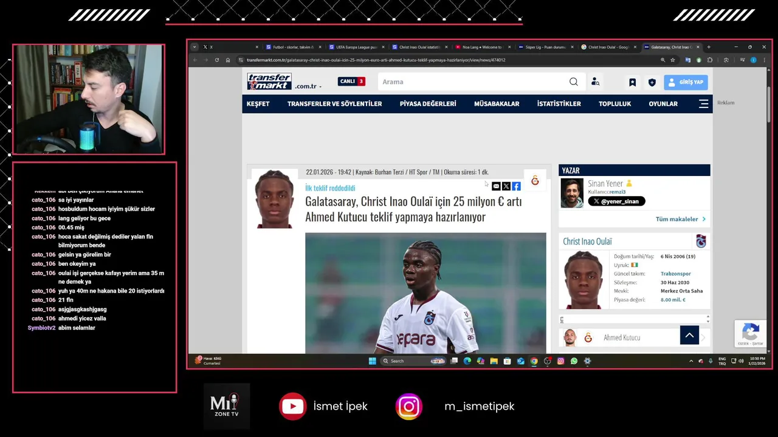Open the browser profile avatar
This screenshot has width=778, height=437.
coord(753,60)
